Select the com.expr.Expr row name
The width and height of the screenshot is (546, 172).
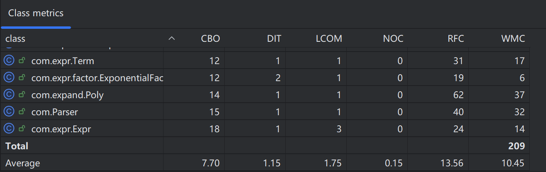pos(61,129)
